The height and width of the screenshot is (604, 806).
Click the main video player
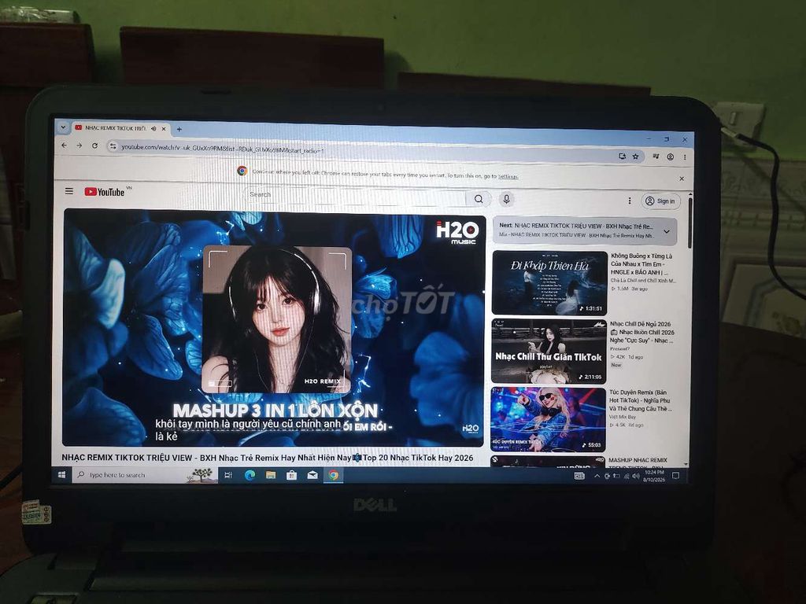[273, 327]
